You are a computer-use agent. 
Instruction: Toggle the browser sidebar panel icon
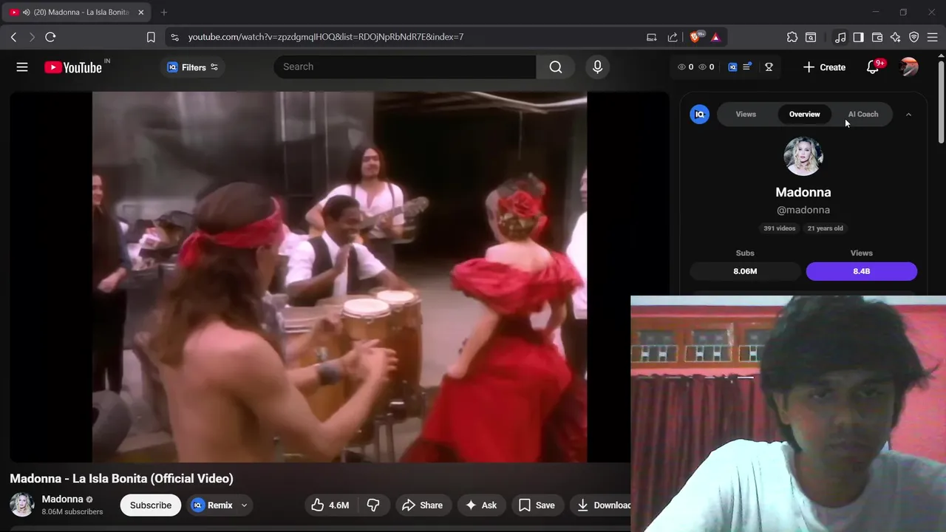click(858, 37)
